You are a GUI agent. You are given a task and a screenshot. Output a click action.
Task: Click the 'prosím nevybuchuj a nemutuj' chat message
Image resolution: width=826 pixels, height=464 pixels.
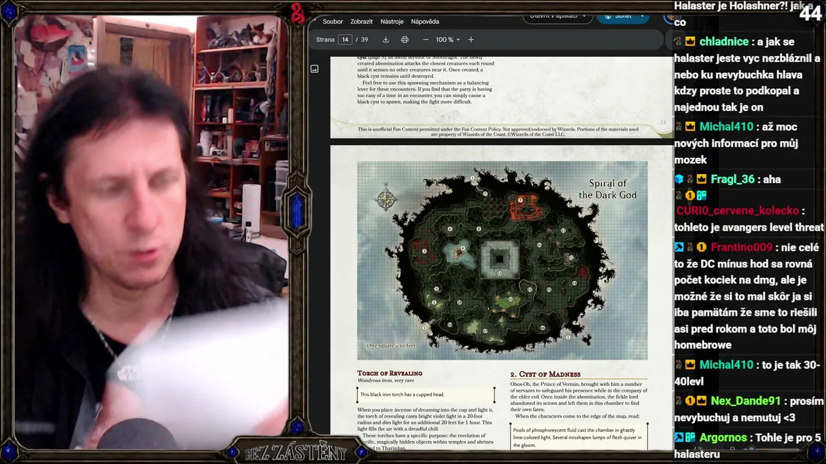point(749,409)
